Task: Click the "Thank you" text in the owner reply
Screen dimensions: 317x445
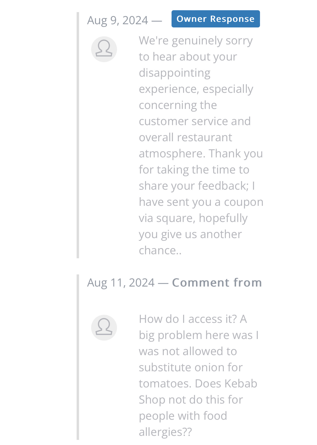Action: coord(236,154)
